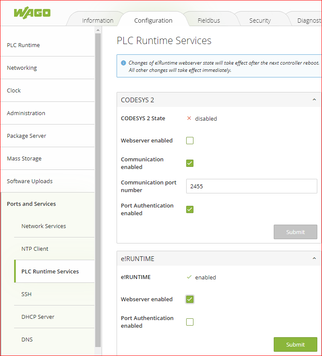This screenshot has width=322, height=356.
Task: Enable e!RUNTIME Port Authentication checkbox
Action: coord(190,322)
